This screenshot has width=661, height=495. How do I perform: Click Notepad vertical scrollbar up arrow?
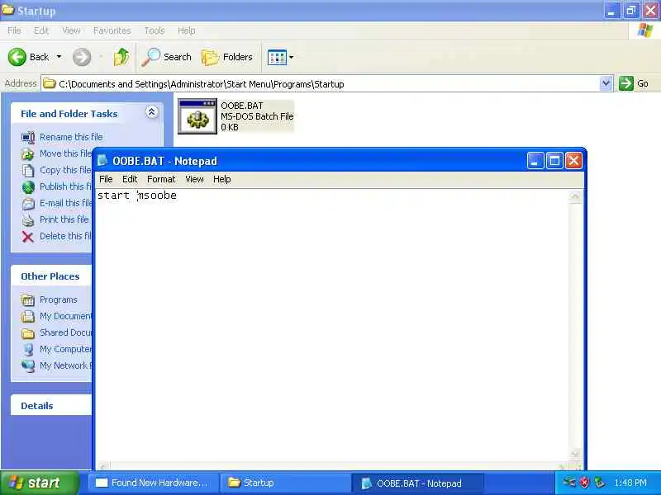(x=575, y=196)
